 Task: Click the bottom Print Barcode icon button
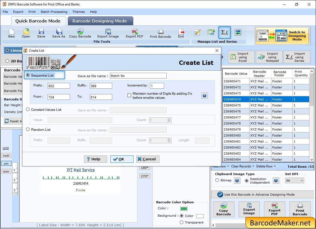click(x=300, y=209)
